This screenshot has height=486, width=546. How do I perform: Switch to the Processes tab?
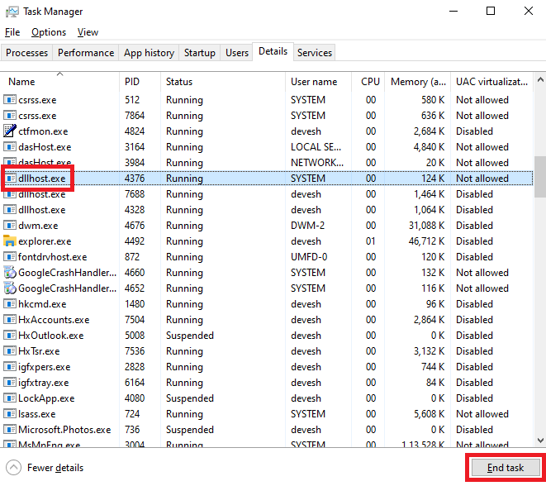pyautogui.click(x=26, y=53)
